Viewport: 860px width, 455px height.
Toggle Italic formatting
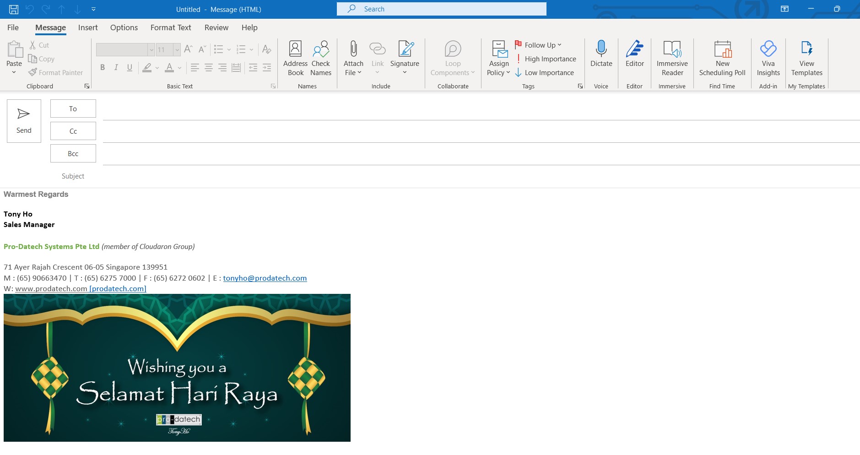(116, 68)
